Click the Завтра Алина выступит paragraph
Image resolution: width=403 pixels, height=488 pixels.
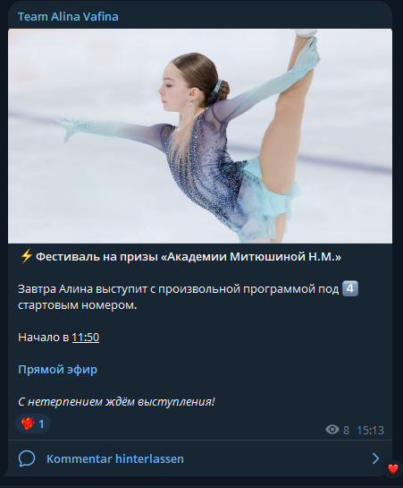tap(188, 297)
